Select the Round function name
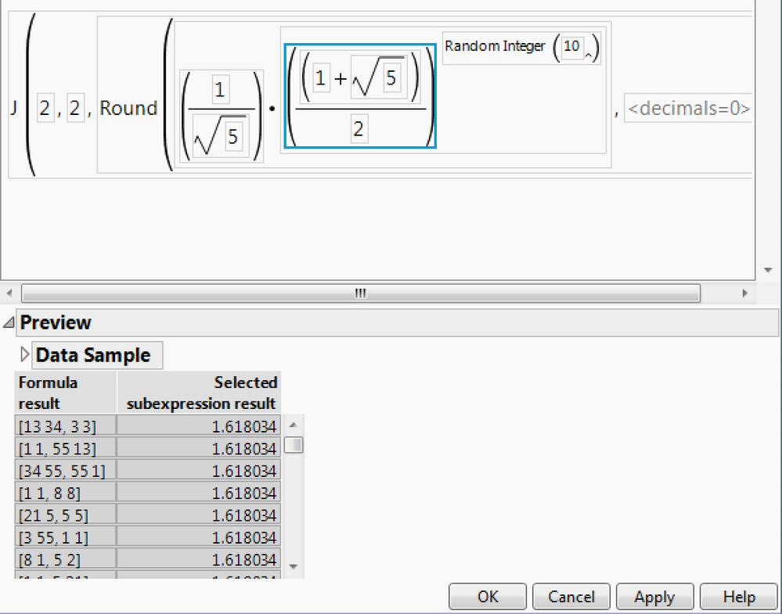The width and height of the screenshot is (782, 614). (128, 108)
